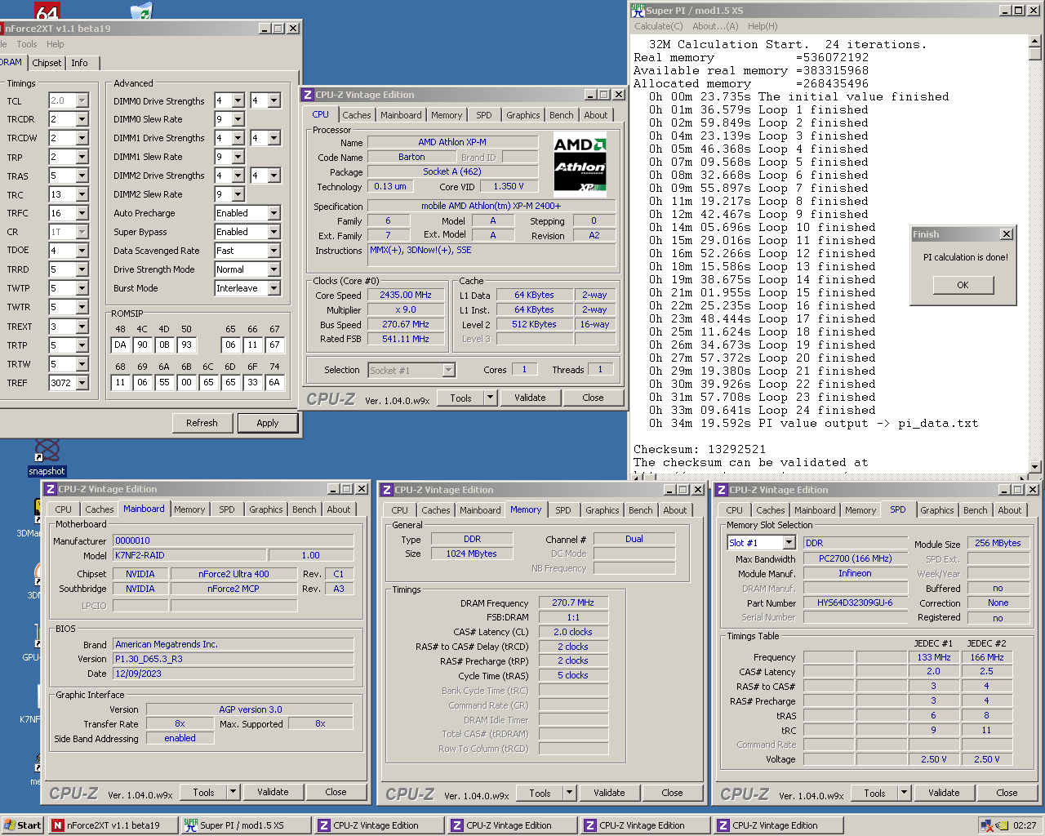Open the Burst Mode Interleave dropdown
Viewport: 1045px width, 836px height.
[x=273, y=288]
